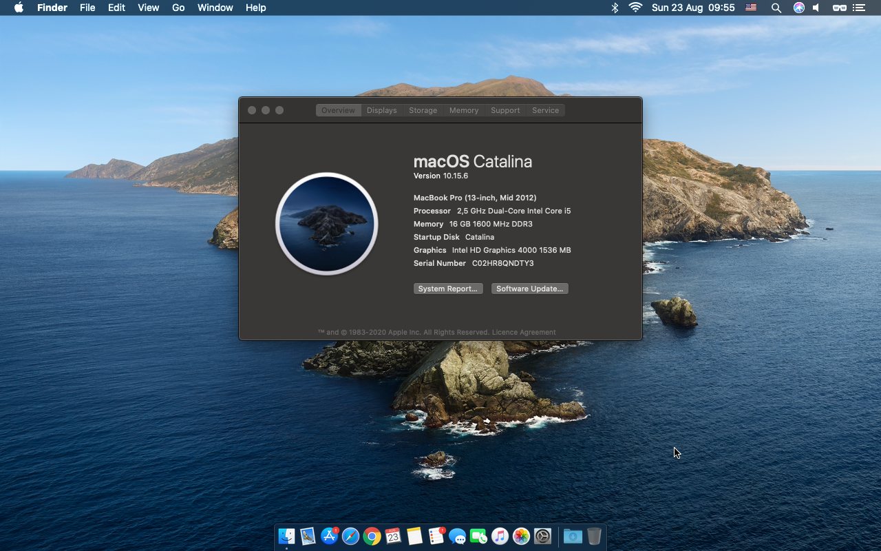This screenshot has height=551, width=881.
Task: Open the US flag input source menu
Action: point(751,8)
